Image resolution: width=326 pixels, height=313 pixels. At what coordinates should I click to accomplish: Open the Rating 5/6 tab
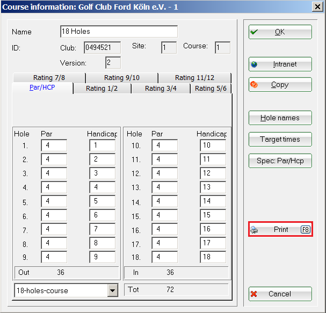[x=211, y=89]
